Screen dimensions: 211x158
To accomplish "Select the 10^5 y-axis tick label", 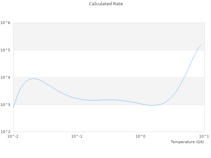I will 5,50.
